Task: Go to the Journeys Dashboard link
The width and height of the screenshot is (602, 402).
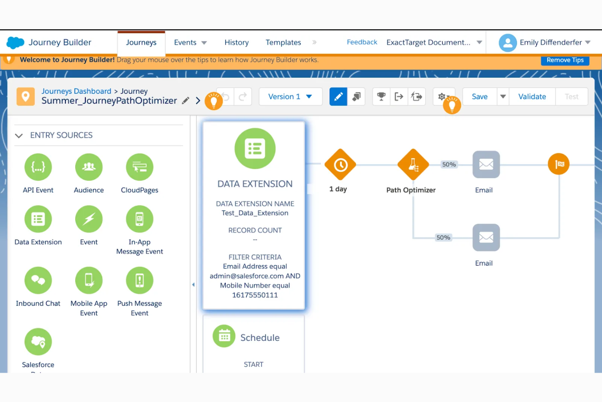Action: 76,91
